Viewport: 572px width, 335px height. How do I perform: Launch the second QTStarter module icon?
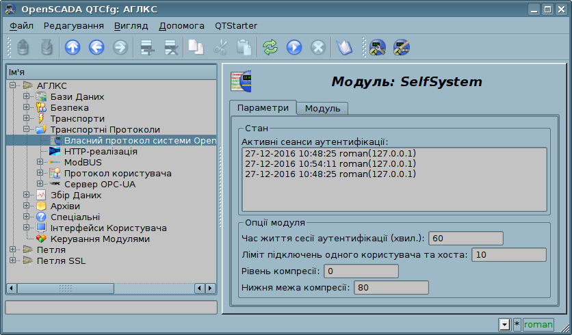(402, 47)
